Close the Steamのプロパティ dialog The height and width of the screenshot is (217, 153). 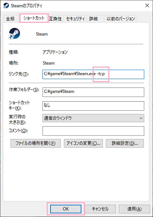[x=147, y=5]
